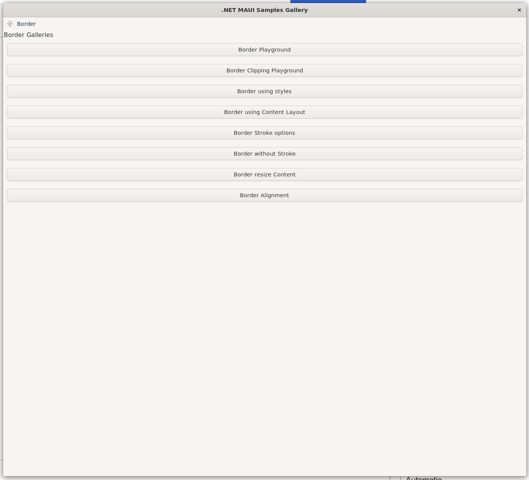Select Border using Content Layout
The image size is (529, 480).
(x=264, y=112)
